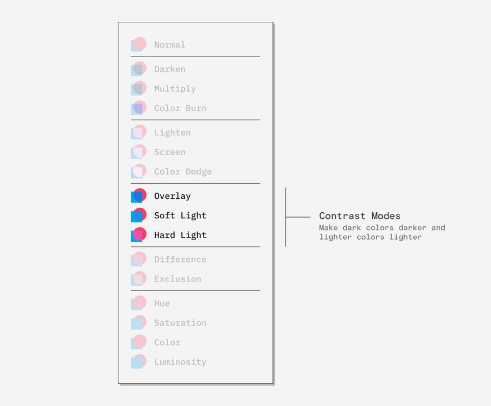Pick Hard Light blend mode
This screenshot has width=491, height=406.
[x=180, y=235]
